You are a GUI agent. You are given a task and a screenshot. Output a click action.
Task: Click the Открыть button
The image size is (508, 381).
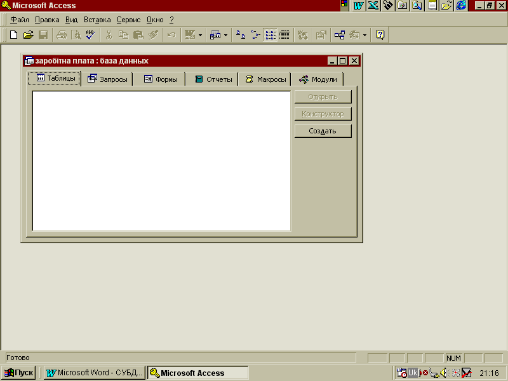click(x=323, y=97)
